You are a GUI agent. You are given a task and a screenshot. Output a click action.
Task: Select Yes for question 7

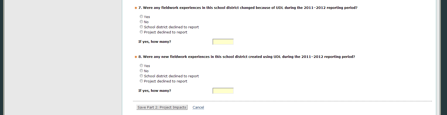tap(141, 17)
